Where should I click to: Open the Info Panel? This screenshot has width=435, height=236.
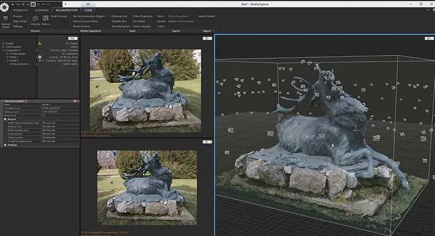tap(139, 21)
